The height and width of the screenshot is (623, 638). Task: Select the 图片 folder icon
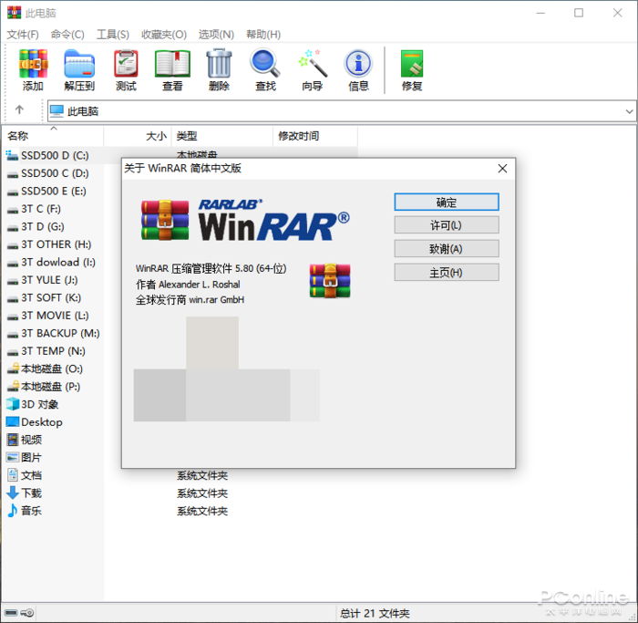coord(13,457)
